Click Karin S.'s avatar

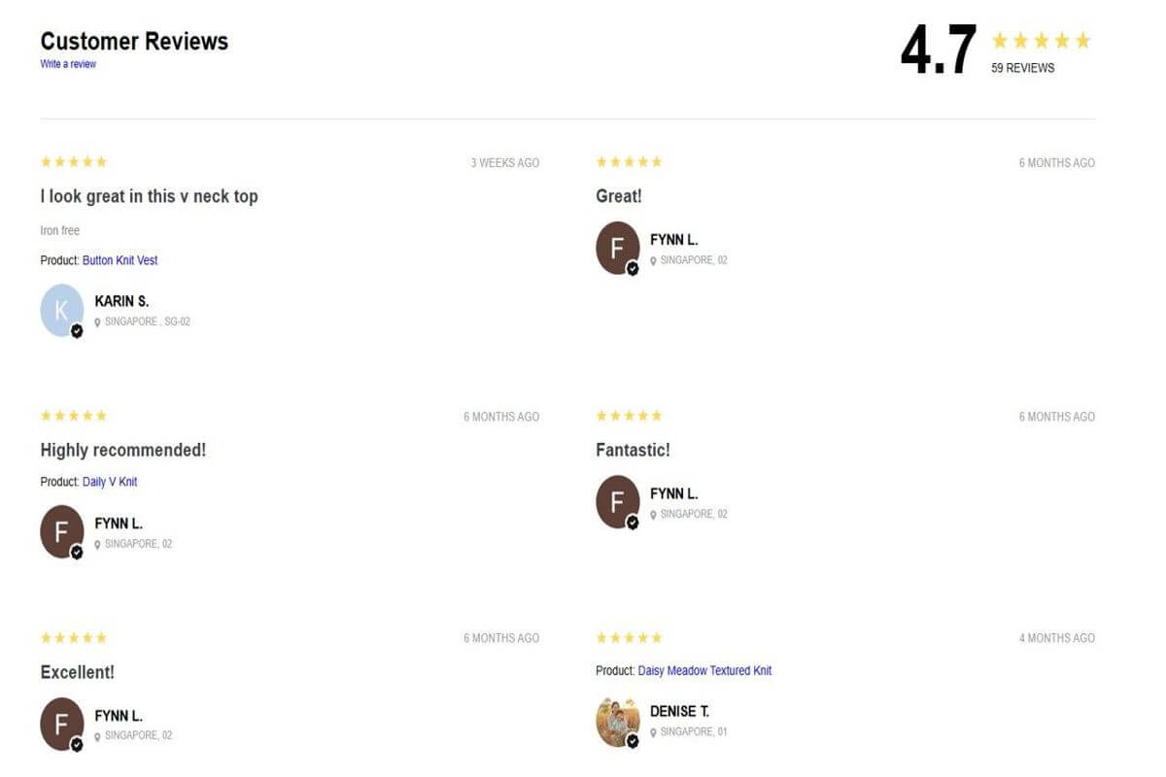coord(60,311)
